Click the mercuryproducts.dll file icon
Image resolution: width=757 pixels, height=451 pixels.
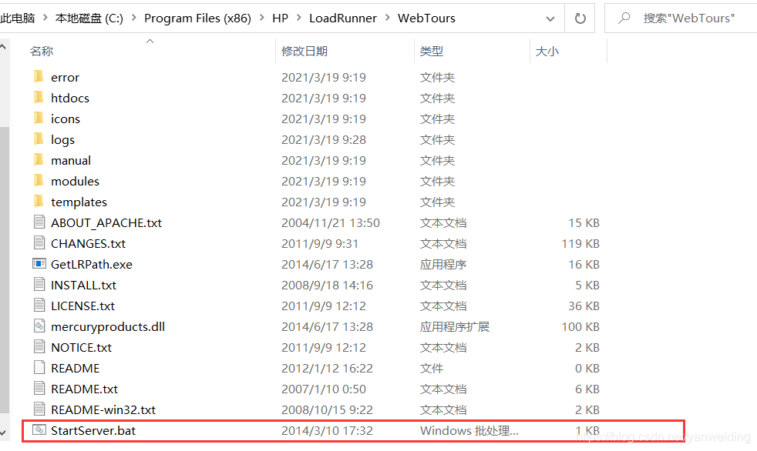coord(39,326)
